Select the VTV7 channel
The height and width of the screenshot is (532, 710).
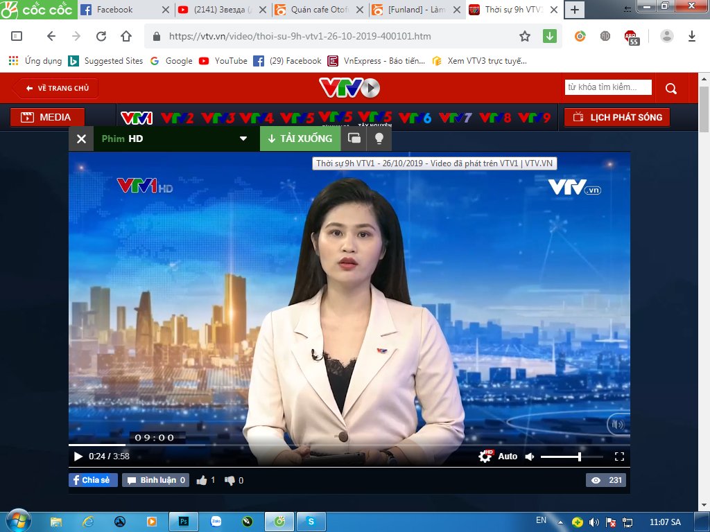[455, 118]
